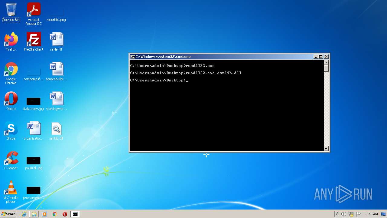Select the amtlib.dll file icon

pos(56,131)
